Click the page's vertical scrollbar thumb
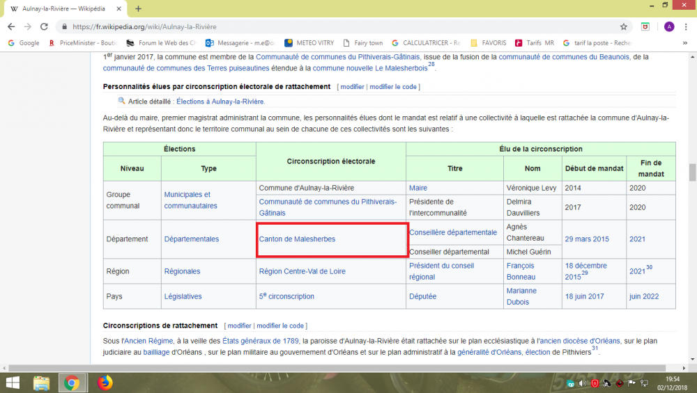 click(x=692, y=172)
